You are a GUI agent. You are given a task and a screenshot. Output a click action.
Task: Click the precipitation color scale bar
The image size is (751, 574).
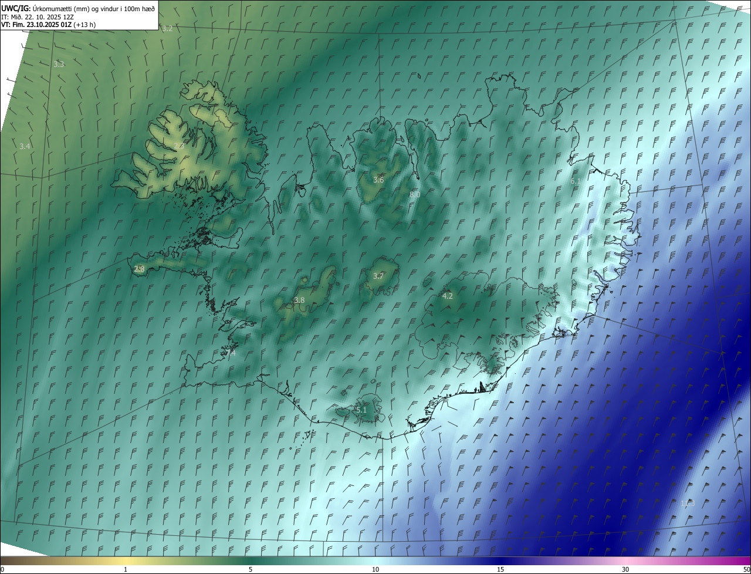375,561
